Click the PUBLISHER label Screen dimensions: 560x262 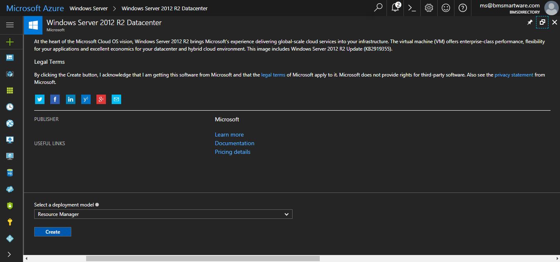pos(46,119)
